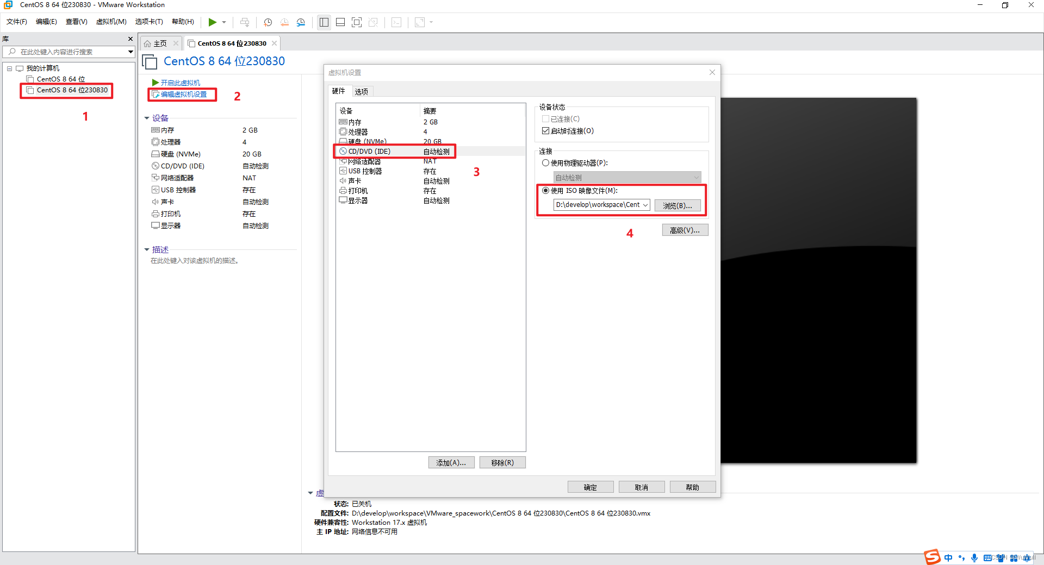Click the stretch guest display icon

(x=420, y=22)
